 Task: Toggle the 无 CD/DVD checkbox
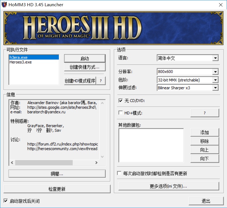coord(120,100)
